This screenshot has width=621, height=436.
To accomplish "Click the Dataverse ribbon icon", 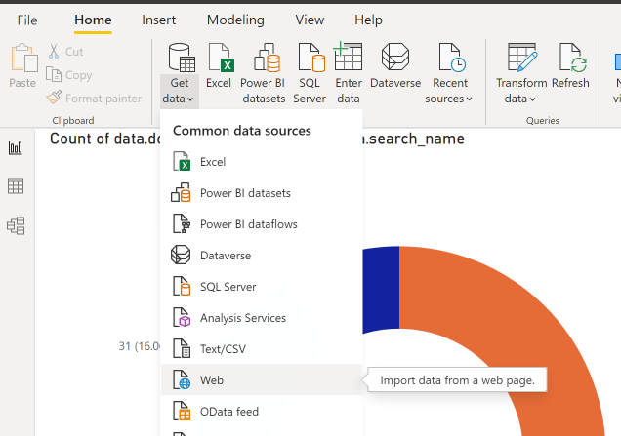I will click(395, 57).
